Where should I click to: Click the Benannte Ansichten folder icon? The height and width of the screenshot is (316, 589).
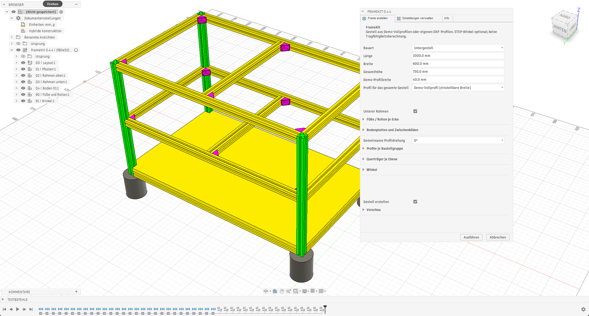pyautogui.click(x=18, y=37)
